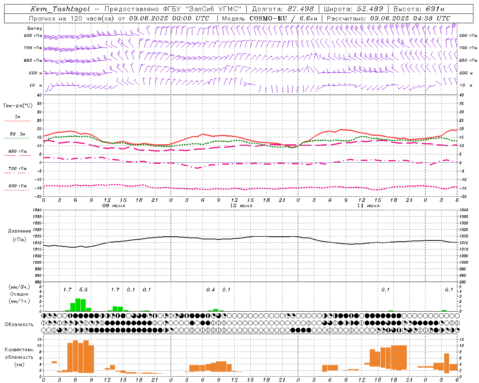Click the Рассчитано: 09.06.2025 04:38 UTC timestamp
The width and height of the screenshot is (479, 383).
coord(388,18)
